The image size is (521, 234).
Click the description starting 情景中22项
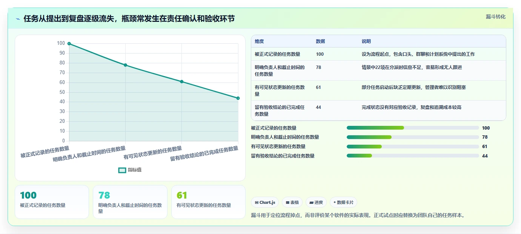(412, 67)
